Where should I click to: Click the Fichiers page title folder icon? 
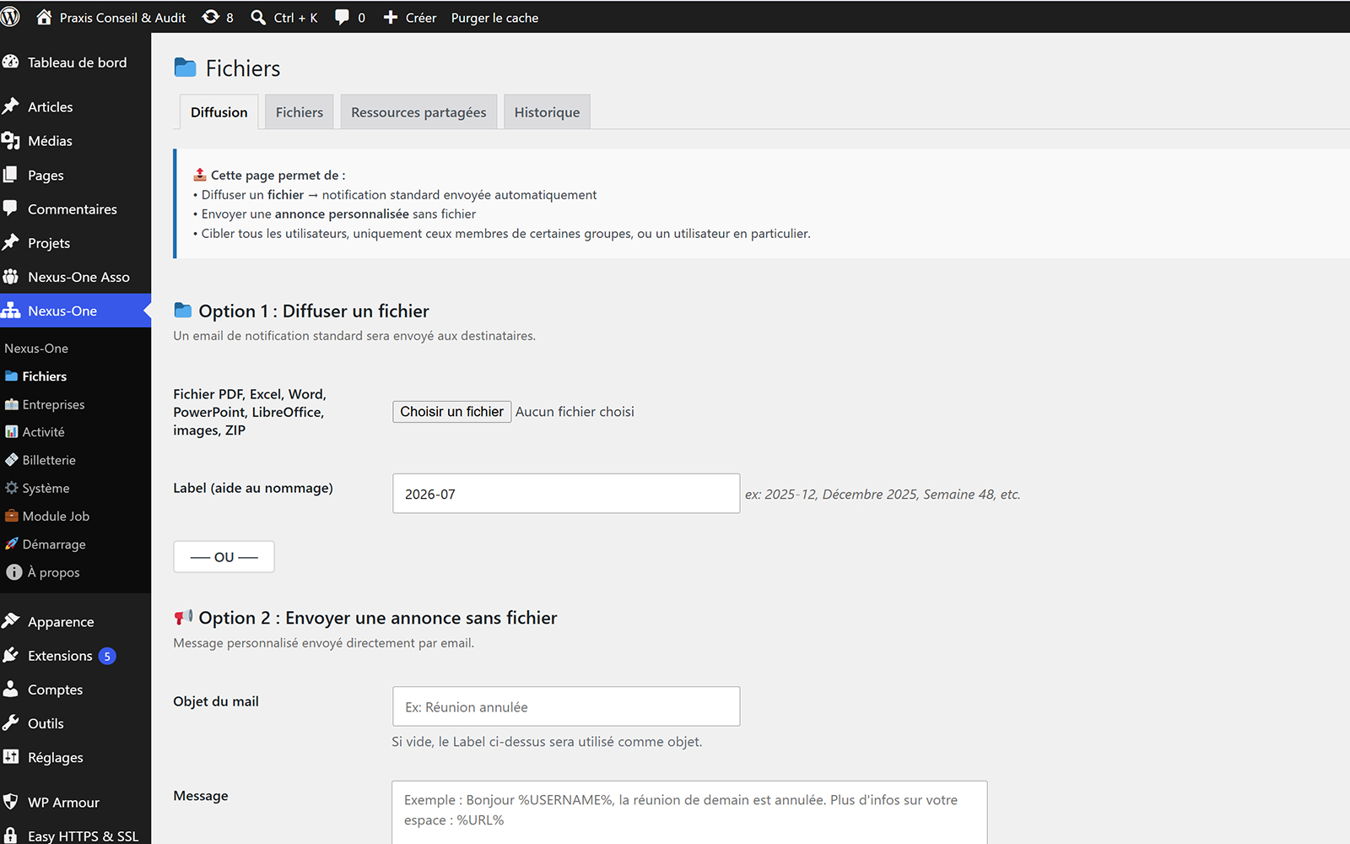coord(185,68)
